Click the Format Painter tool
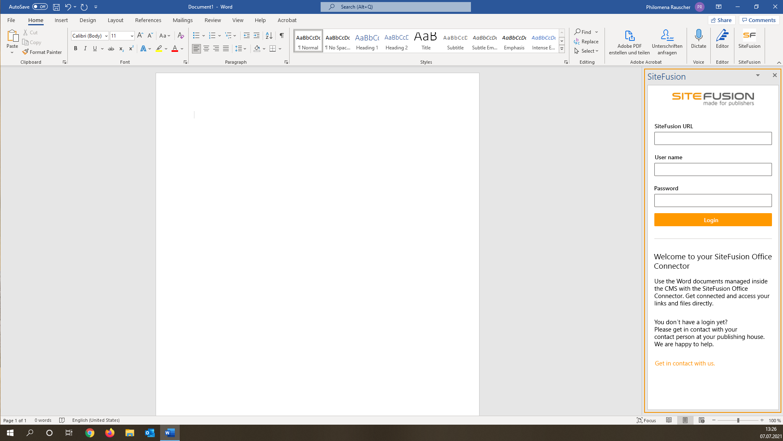The image size is (783, 441). tap(42, 52)
